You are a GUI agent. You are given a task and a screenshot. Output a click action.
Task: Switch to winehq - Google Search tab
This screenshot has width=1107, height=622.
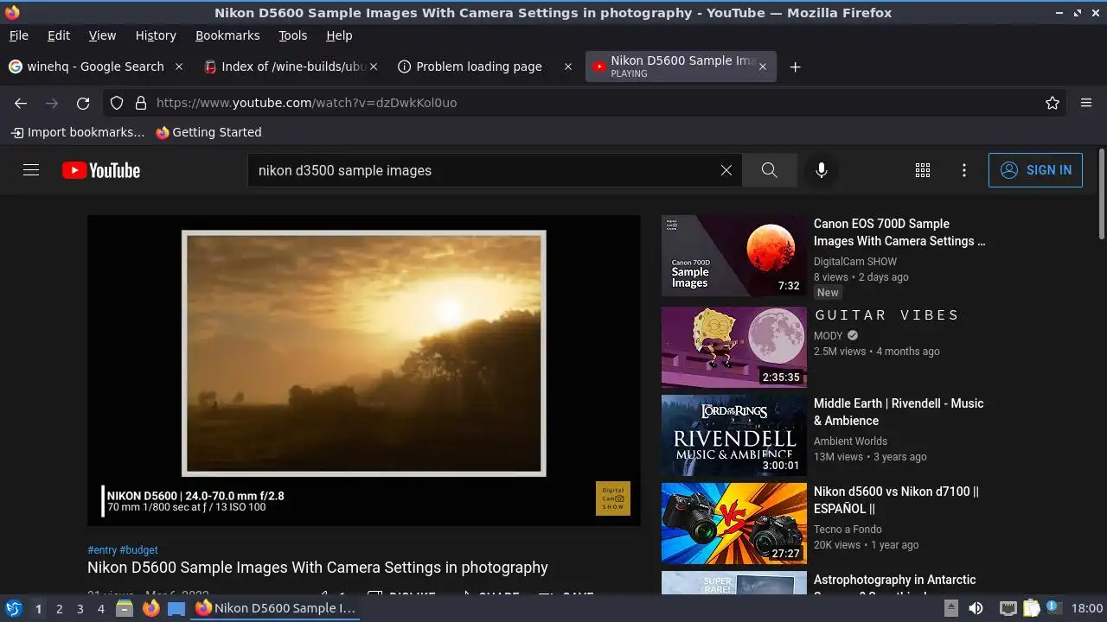pyautogui.click(x=96, y=67)
